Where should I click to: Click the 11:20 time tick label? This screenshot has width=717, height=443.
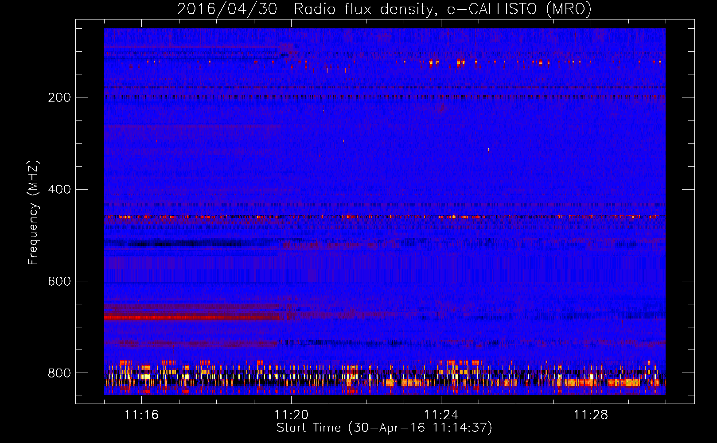click(x=291, y=415)
